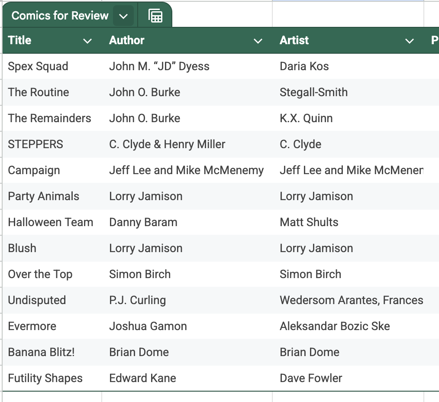Click Simon Birch author cell
This screenshot has height=402, width=439.
[187, 274]
